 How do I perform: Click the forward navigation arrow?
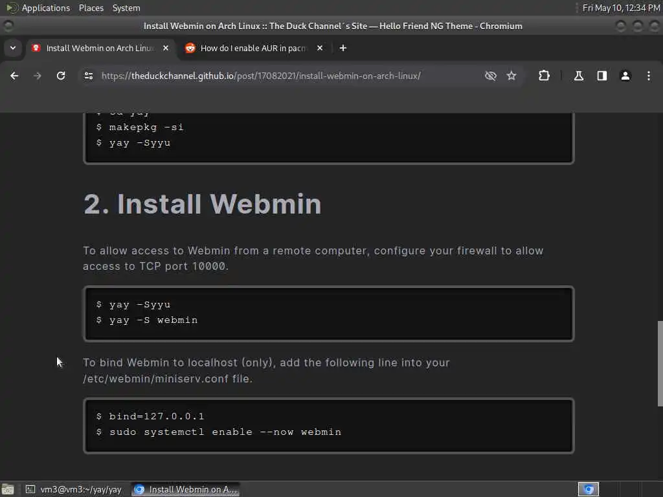[x=38, y=76]
